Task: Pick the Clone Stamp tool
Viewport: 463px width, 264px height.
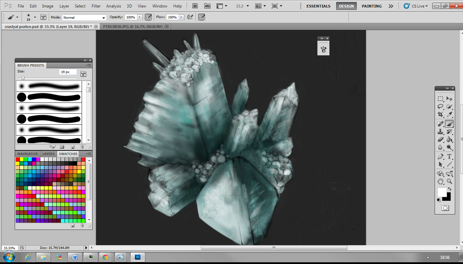Action: tap(440, 131)
